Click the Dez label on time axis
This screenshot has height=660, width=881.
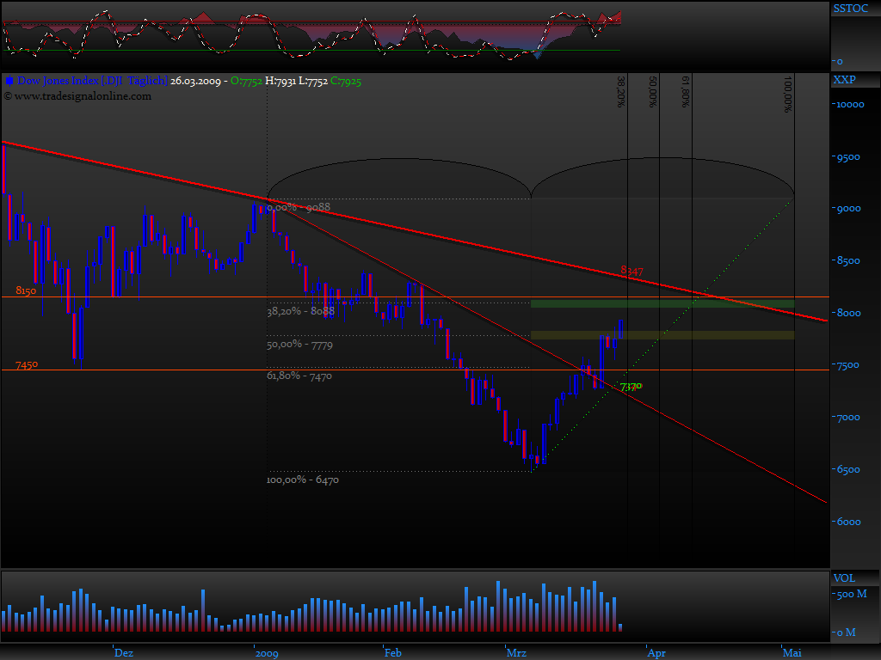(124, 653)
